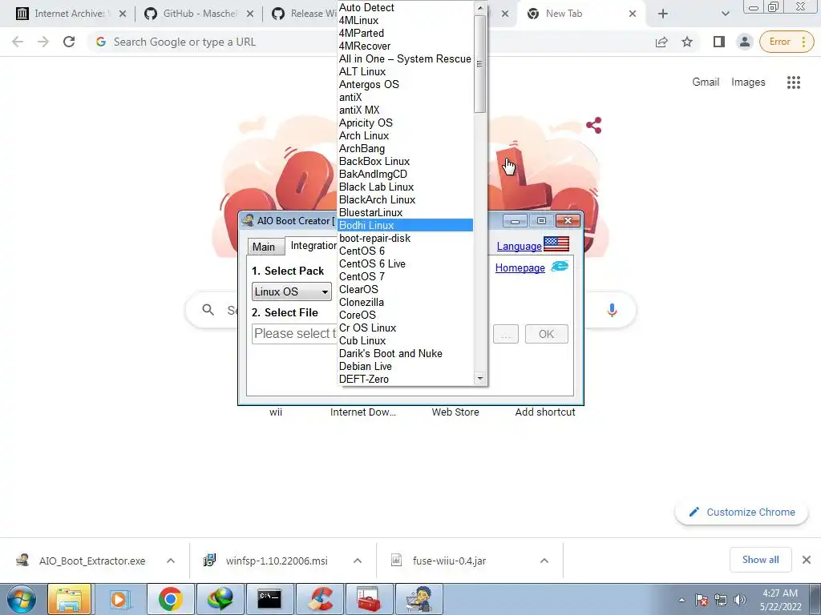Click Customize Chrome button
The width and height of the screenshot is (821, 615).
742,512
